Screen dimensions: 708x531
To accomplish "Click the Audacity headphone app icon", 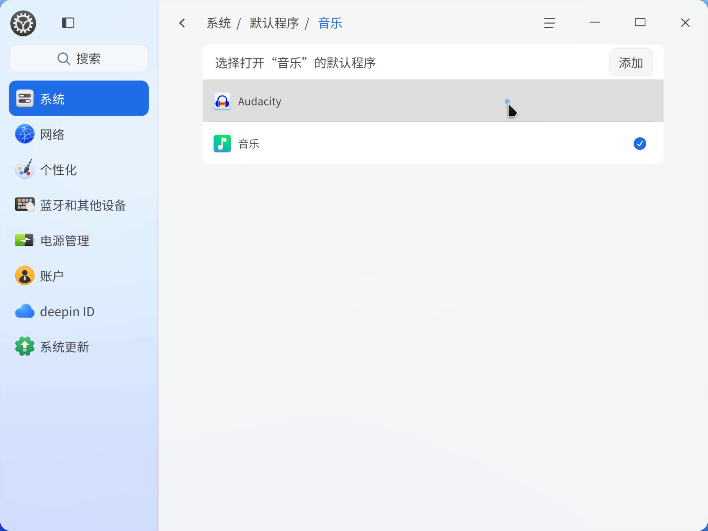I will (x=222, y=101).
